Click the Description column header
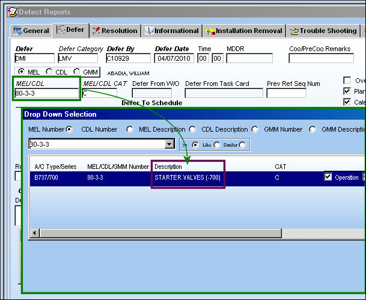The height and width of the screenshot is (300, 366). coord(168,167)
